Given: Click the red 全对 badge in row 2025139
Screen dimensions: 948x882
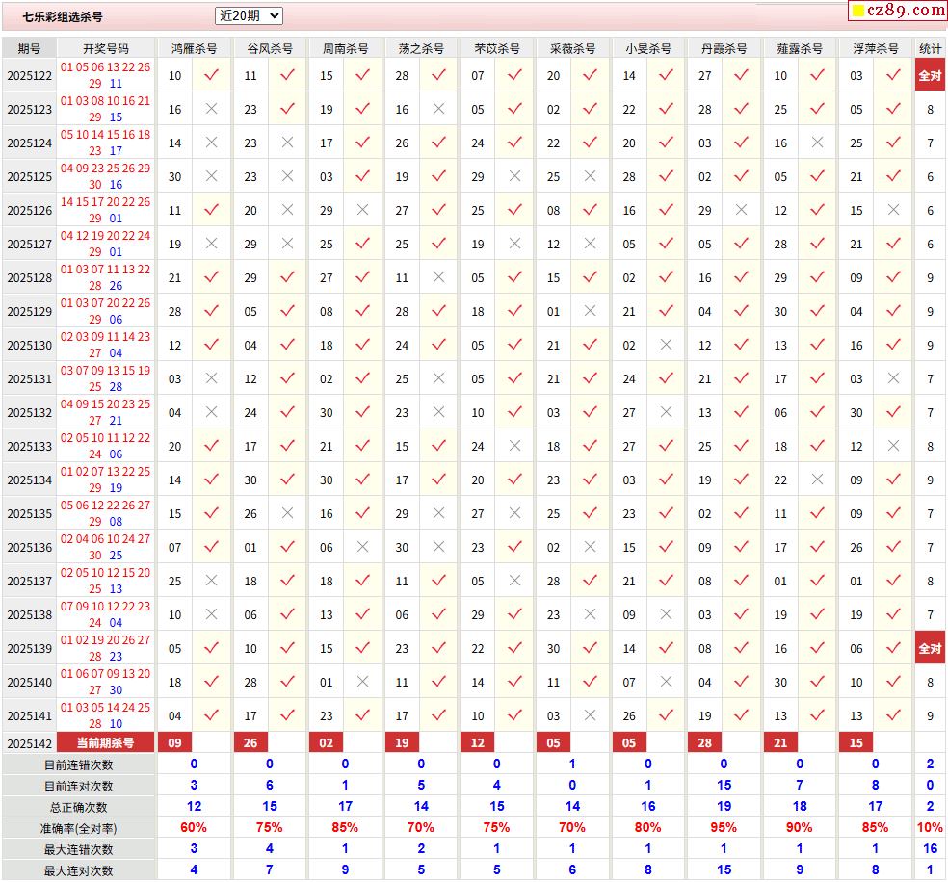Looking at the screenshot, I should click(x=930, y=648).
